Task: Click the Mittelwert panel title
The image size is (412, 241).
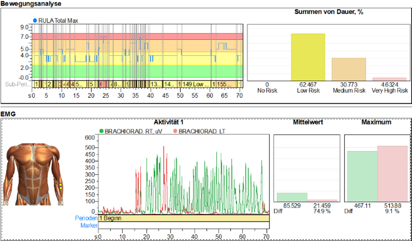Action: (x=308, y=122)
